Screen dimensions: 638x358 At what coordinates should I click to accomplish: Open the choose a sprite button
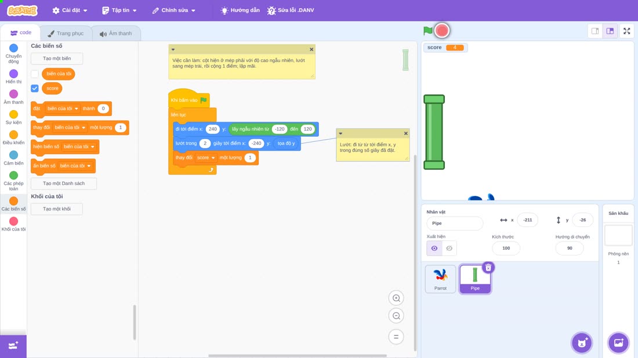point(582,342)
